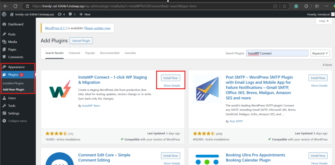
Task: Open the Keyword search type dropdown
Action: point(320,53)
